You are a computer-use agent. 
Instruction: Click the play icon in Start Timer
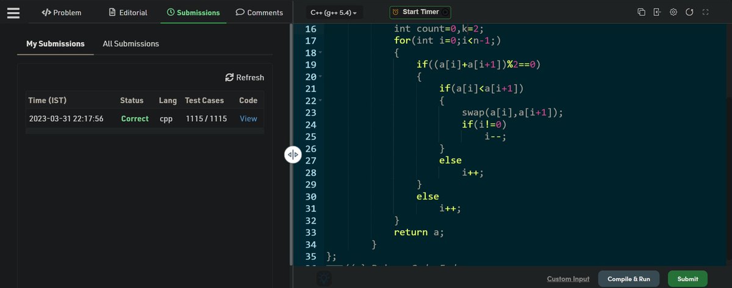(x=445, y=12)
